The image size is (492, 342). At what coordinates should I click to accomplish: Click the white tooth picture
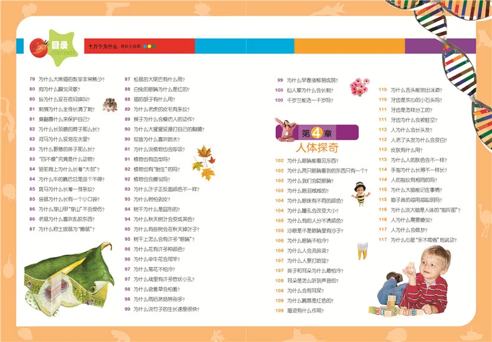[362, 250]
